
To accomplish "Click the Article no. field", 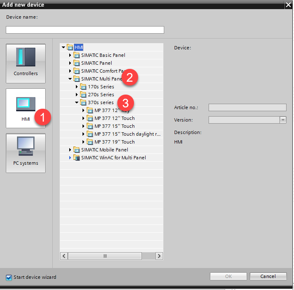I will click(247, 107).
